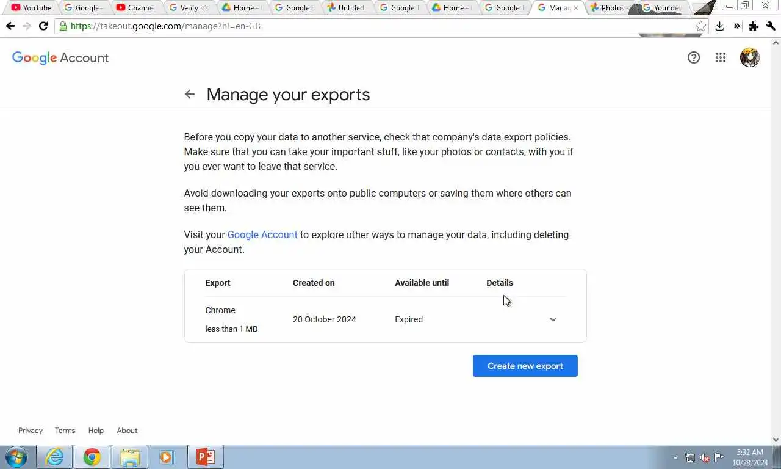Open the extensions puzzle icon
This screenshot has width=781, height=469.
click(x=754, y=26)
